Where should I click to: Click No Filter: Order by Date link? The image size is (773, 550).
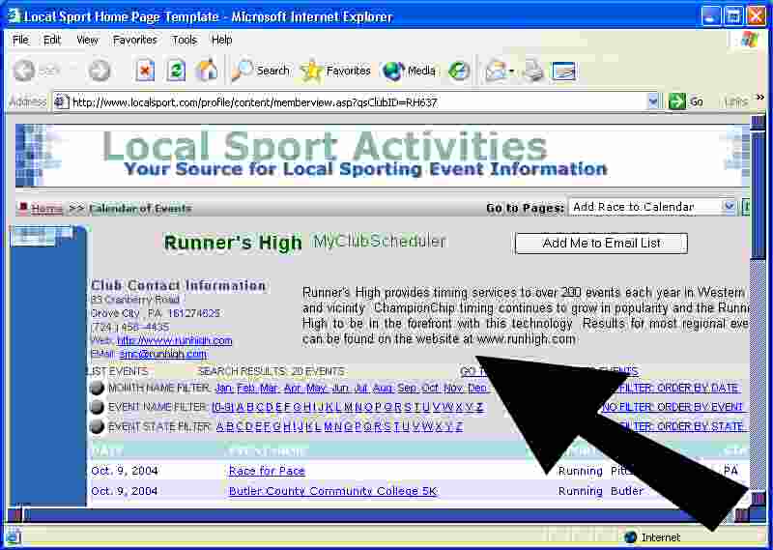(678, 389)
